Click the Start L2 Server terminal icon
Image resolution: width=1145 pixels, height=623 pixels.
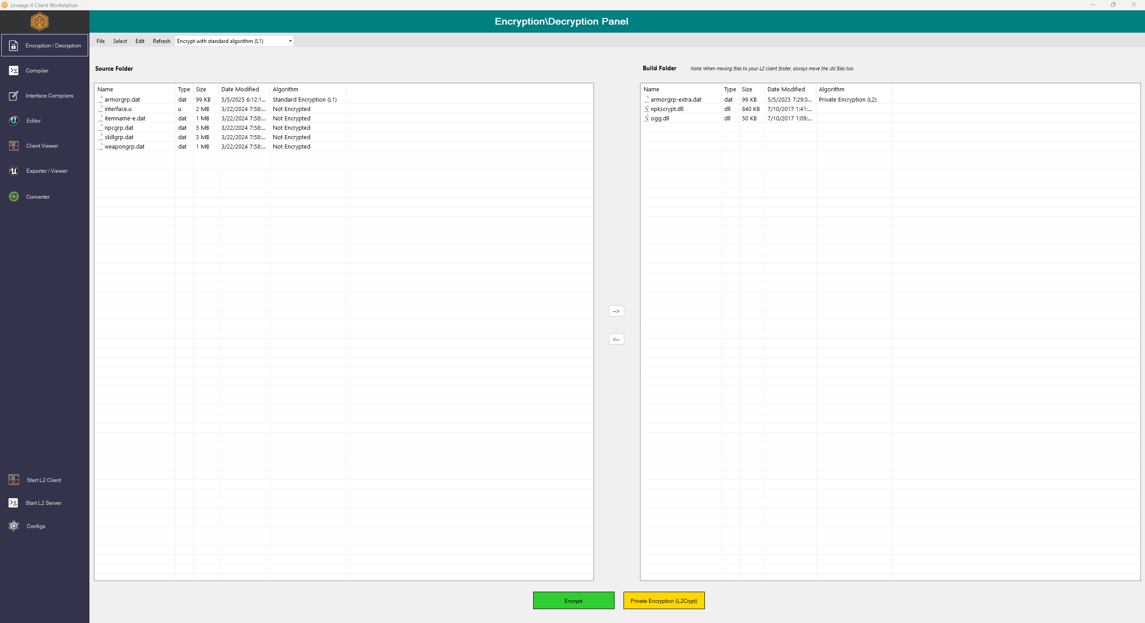pyautogui.click(x=13, y=503)
